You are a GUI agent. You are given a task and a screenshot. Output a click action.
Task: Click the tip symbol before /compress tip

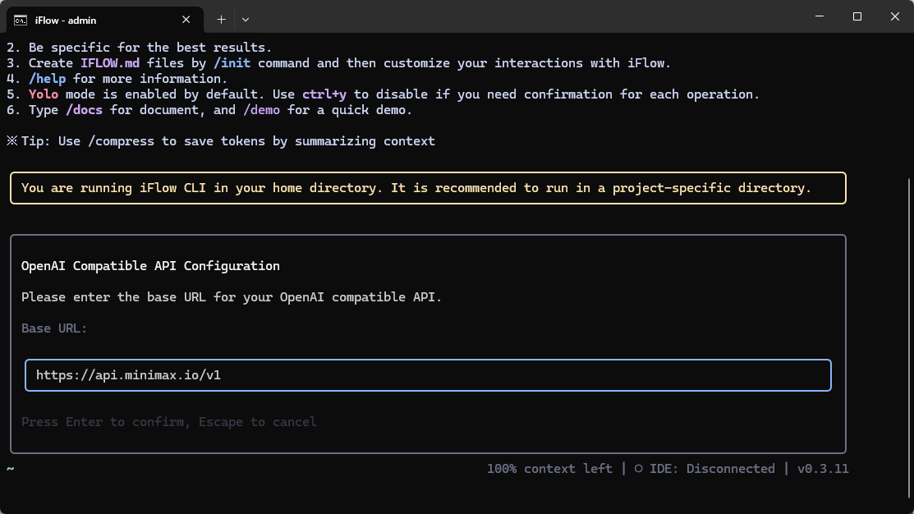click(11, 141)
